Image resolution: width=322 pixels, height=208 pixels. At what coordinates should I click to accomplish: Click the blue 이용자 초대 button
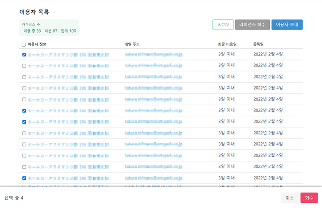[287, 25]
